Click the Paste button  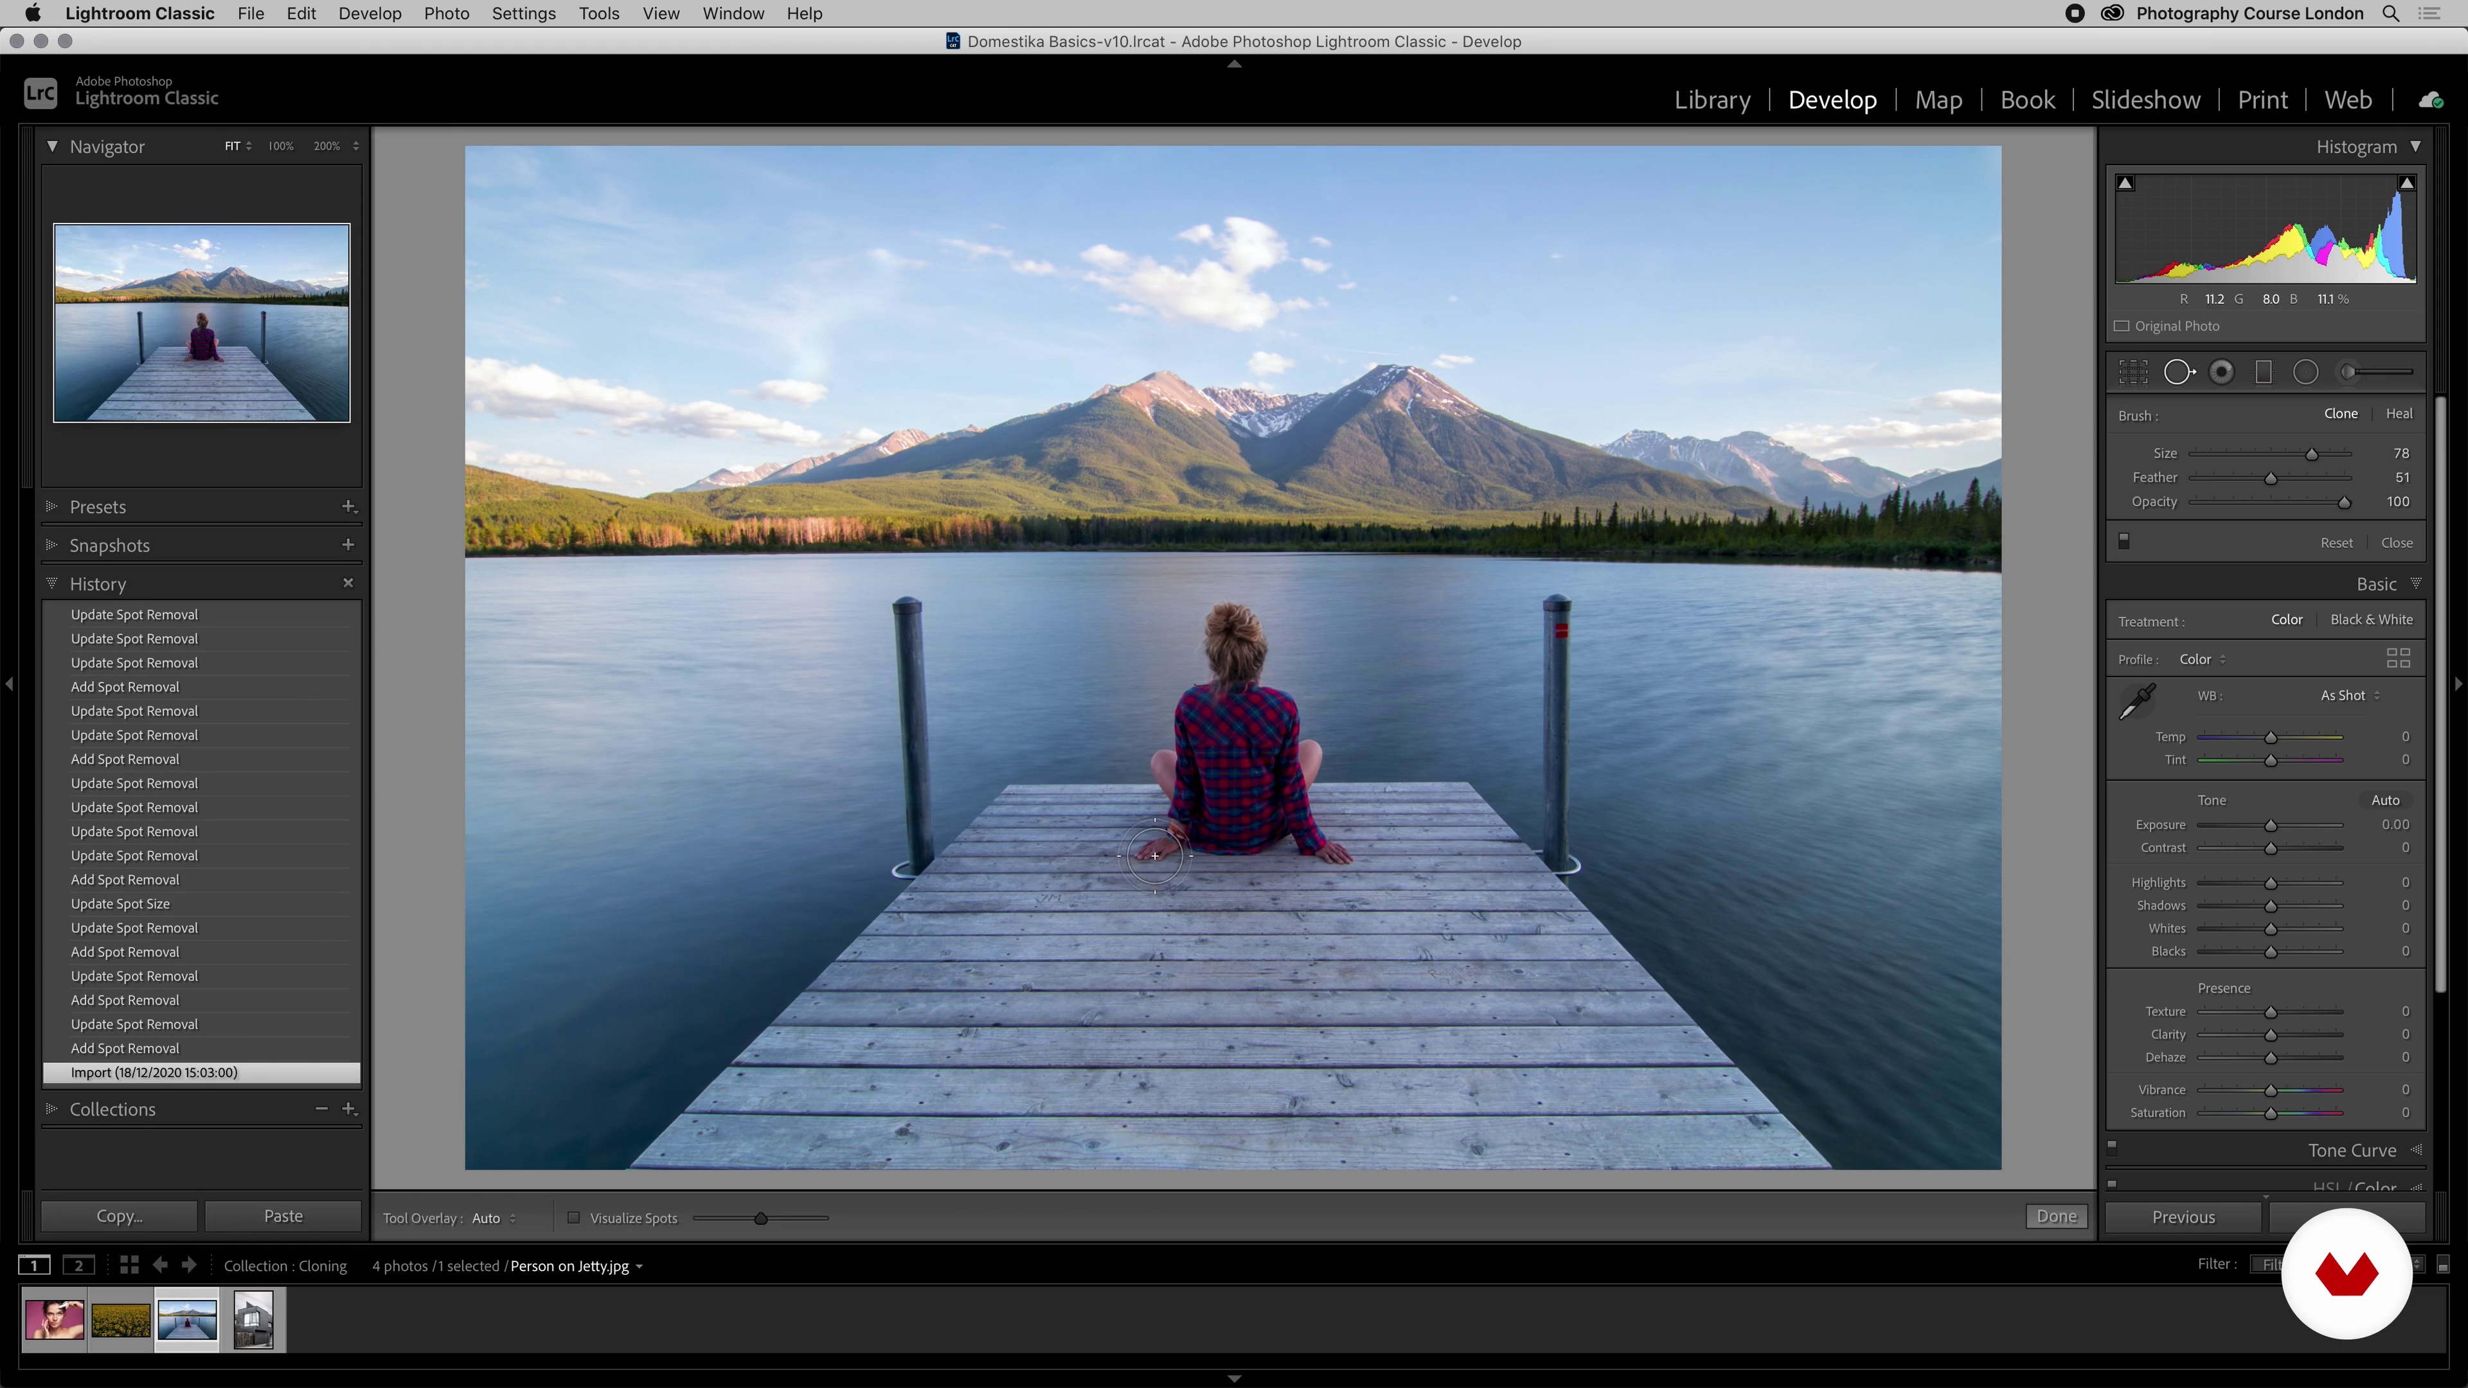[x=283, y=1216]
